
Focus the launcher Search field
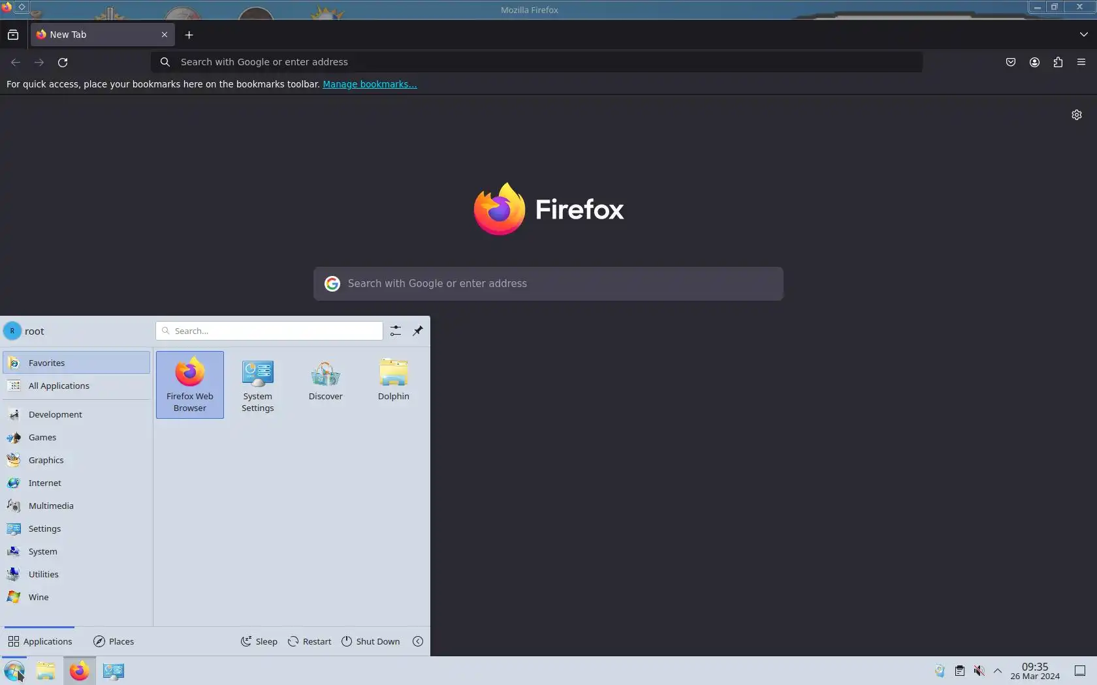pos(269,331)
